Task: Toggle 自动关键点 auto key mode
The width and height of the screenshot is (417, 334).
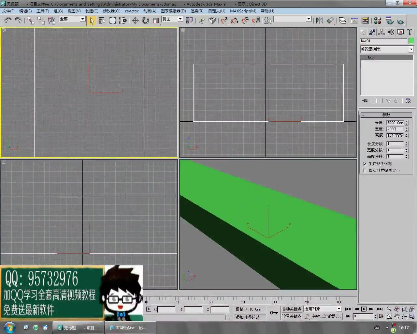Action: (292, 309)
